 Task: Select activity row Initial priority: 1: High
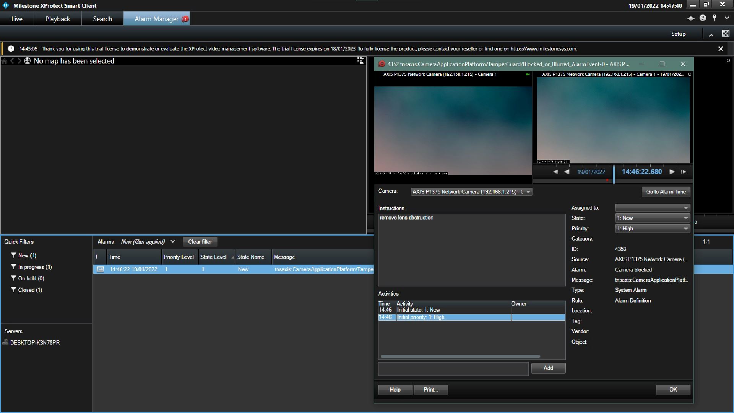[471, 317]
